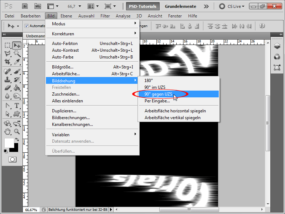
Task: Select the 3D Object Rotate tool
Action: (7, 123)
